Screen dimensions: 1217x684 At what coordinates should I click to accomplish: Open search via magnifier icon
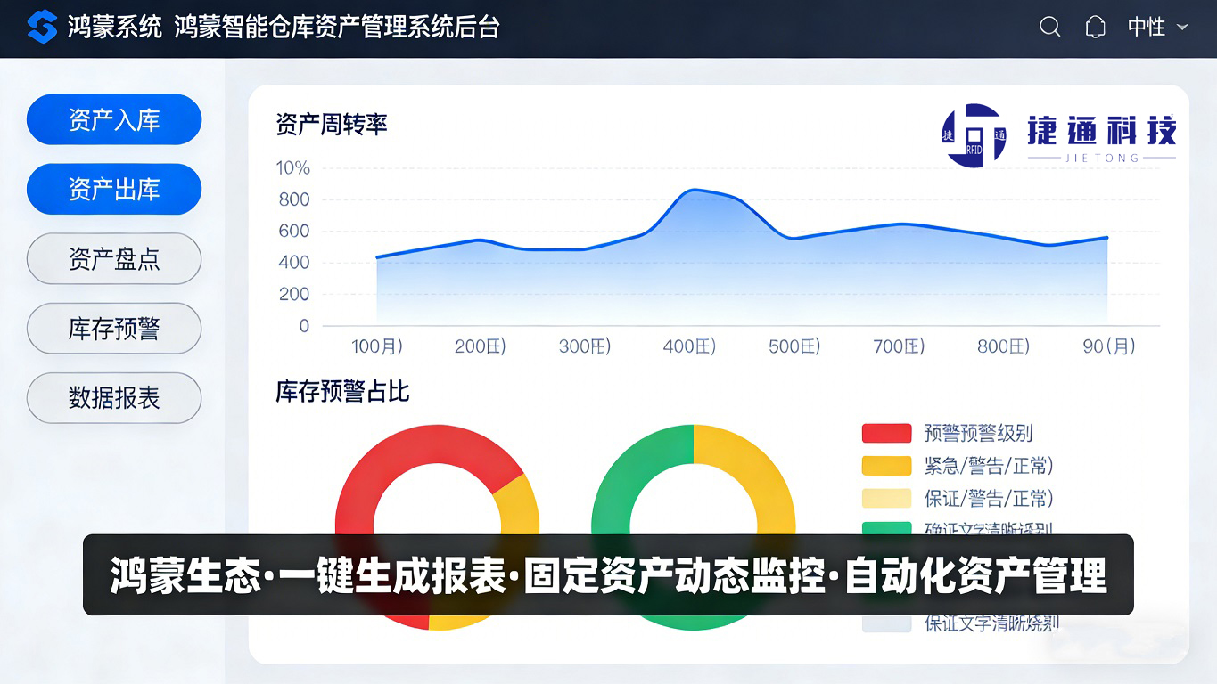[x=1050, y=27]
